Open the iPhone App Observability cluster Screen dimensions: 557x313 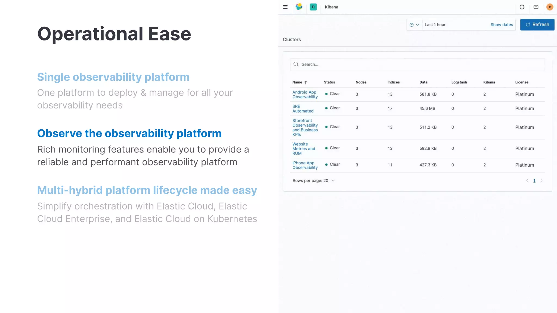pos(305,165)
